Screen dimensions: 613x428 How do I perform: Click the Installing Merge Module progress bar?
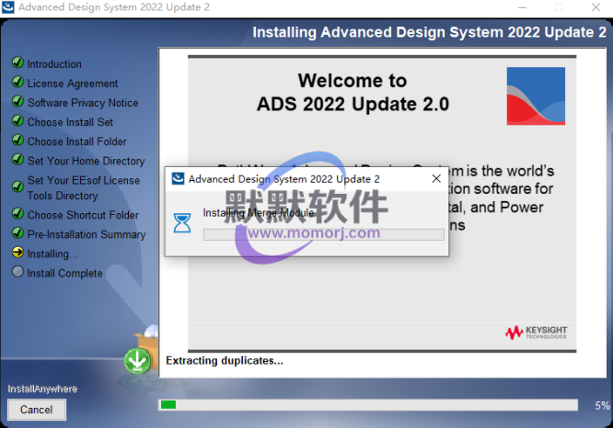[x=323, y=234]
